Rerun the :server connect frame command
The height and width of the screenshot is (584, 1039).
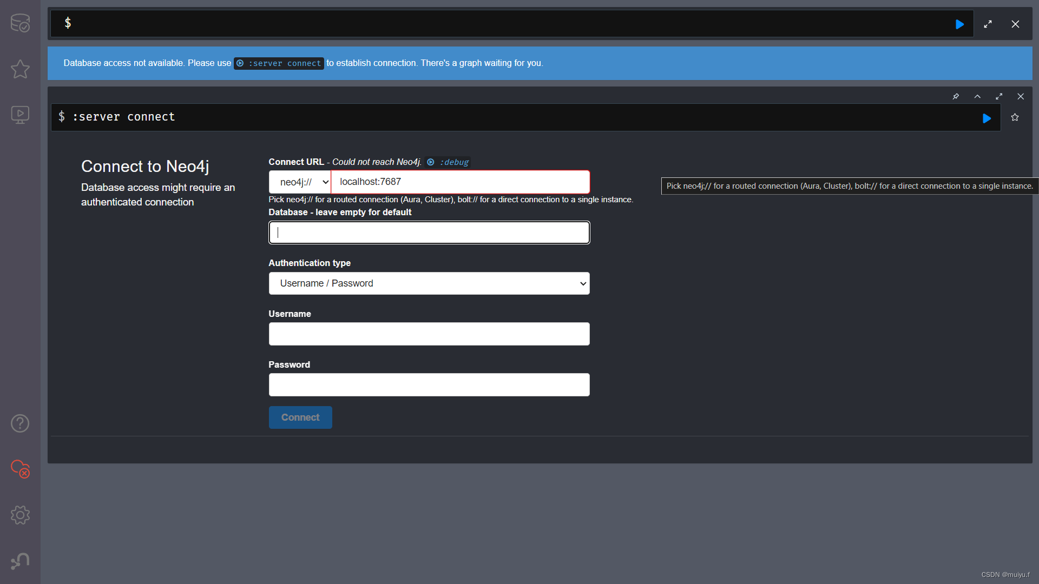tap(987, 118)
